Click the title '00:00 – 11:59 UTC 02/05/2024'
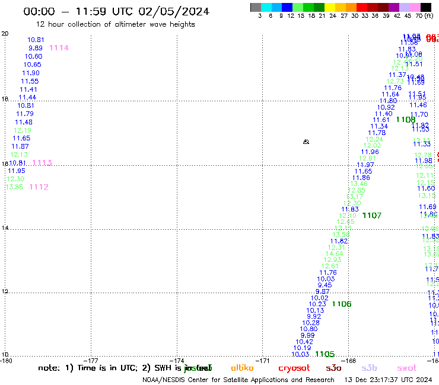This screenshot has height=385, width=439. tap(116, 11)
